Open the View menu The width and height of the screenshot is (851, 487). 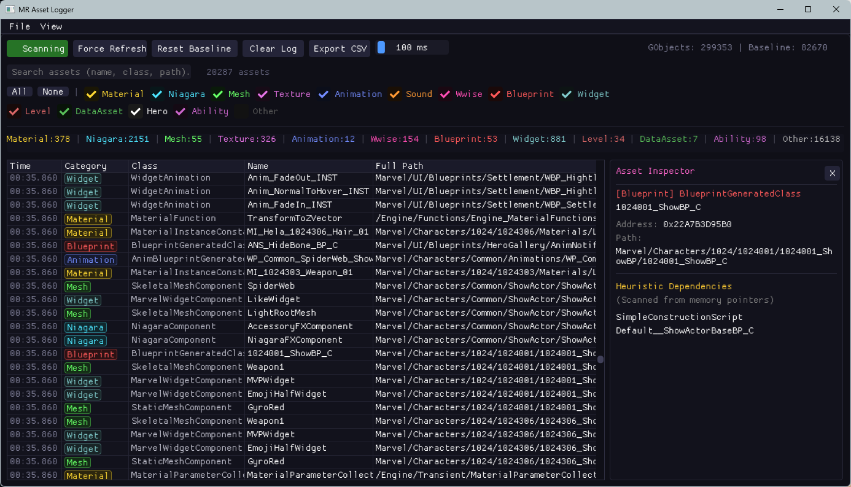pos(51,26)
